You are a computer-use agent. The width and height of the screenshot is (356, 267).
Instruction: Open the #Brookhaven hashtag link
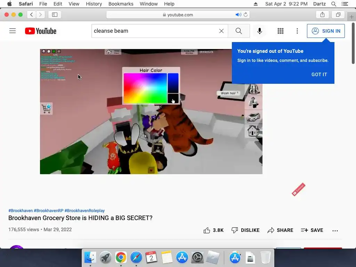click(x=21, y=211)
